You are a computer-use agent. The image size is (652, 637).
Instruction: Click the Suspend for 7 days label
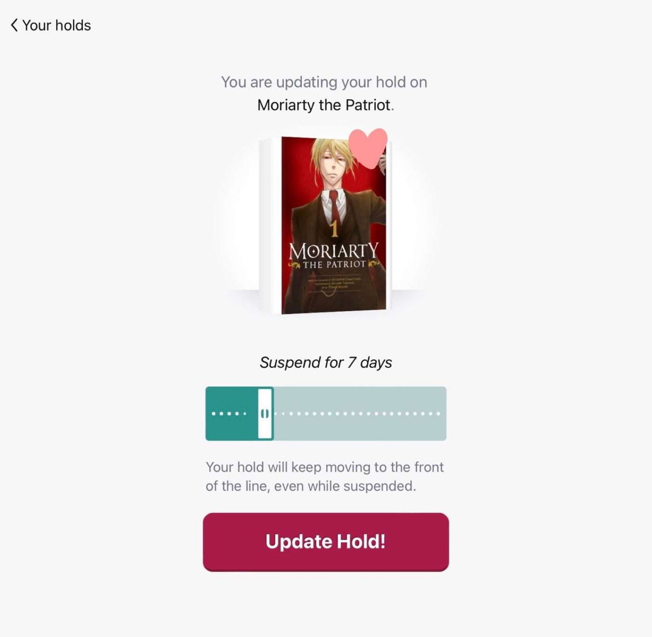coord(326,362)
